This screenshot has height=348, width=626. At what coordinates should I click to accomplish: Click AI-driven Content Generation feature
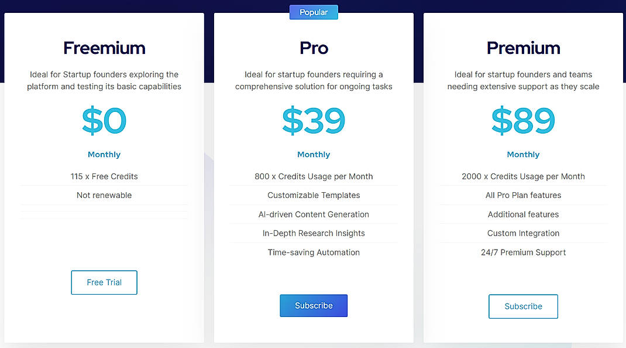click(x=314, y=214)
